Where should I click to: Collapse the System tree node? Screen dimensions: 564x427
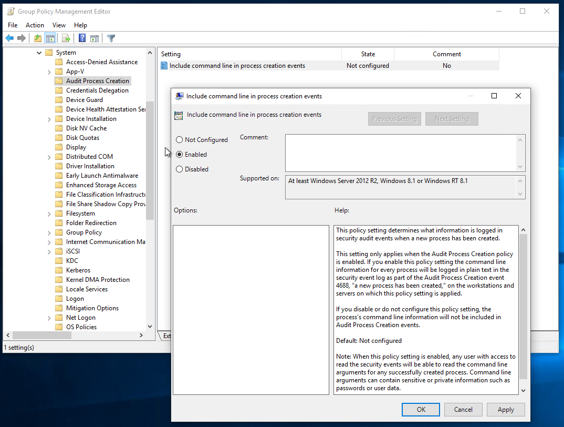[39, 53]
